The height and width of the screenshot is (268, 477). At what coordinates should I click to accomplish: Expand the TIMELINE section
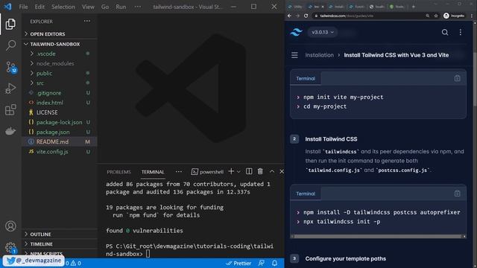[60, 244]
